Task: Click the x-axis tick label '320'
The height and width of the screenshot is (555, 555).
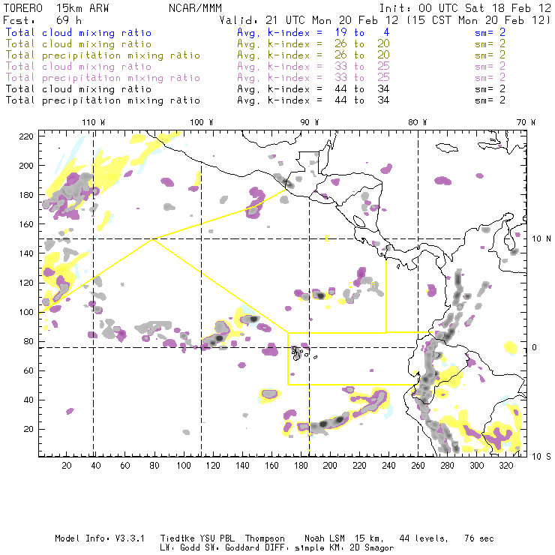Action: point(505,466)
